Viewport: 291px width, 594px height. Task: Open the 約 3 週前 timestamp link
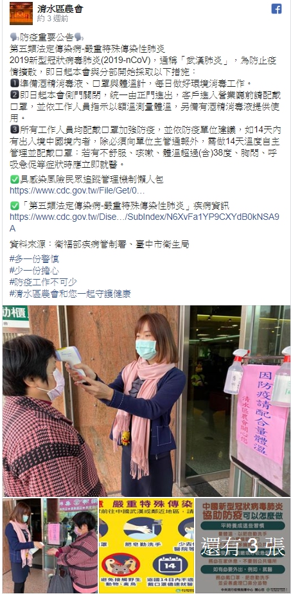(x=53, y=19)
